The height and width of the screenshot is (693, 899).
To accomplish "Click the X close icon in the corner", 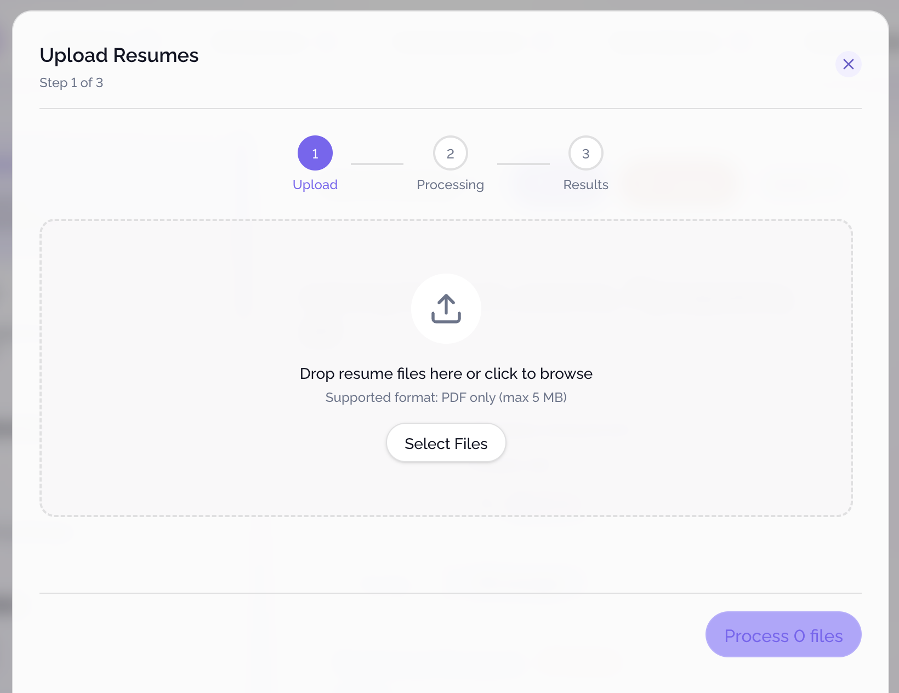I will click(x=848, y=64).
